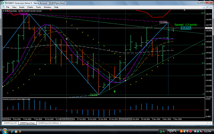
Task: Close the inner chart window
Action: coord(211,7)
